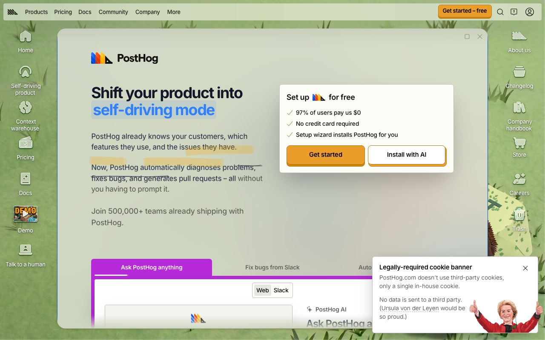Open the Docs menu in the top bar
The image size is (545, 340).
coord(85,12)
